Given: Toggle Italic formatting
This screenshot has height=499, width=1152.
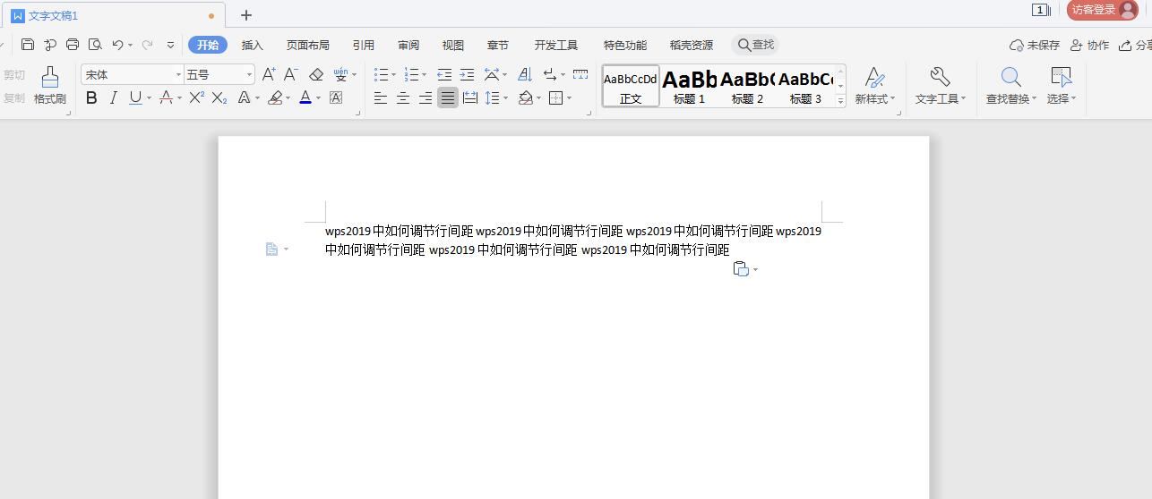Looking at the screenshot, I should pos(113,97).
